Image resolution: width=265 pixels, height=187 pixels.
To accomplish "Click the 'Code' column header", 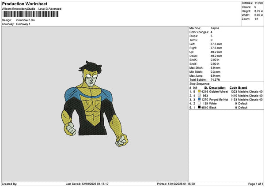I will click(233, 88).
